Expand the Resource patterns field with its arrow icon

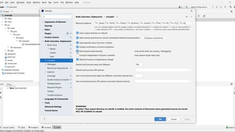click(x=190, y=23)
